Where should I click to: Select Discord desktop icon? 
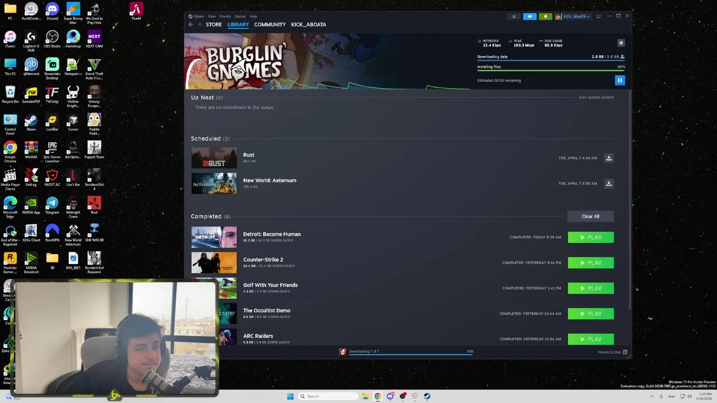[x=52, y=11]
